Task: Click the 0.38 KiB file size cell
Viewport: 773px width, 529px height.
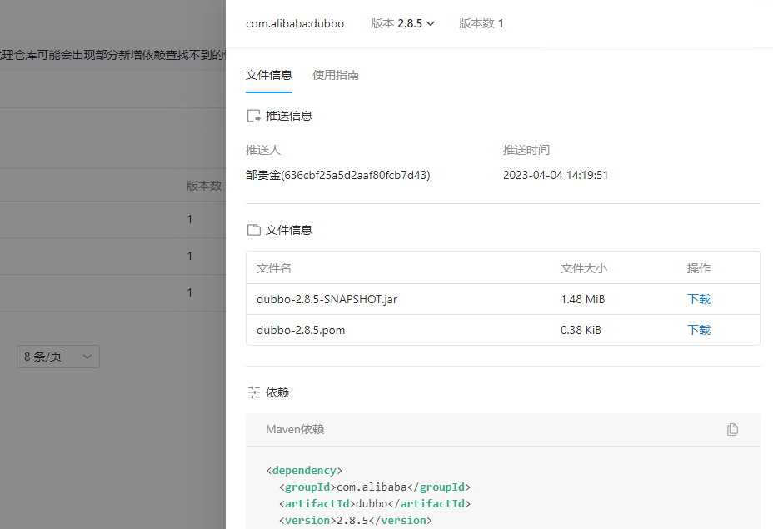Action: click(581, 331)
